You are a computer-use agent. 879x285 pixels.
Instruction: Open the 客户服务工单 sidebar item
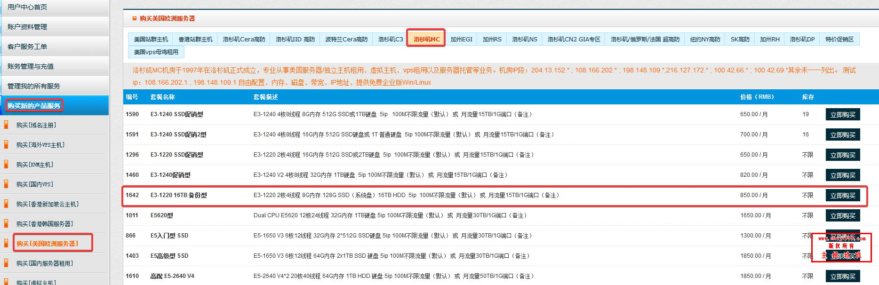point(54,47)
